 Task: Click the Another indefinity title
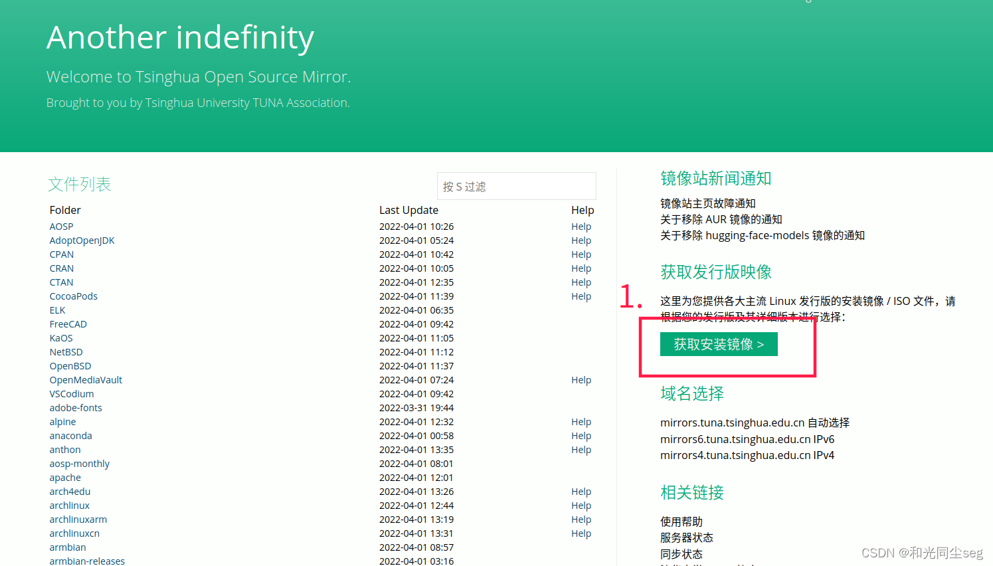[180, 37]
